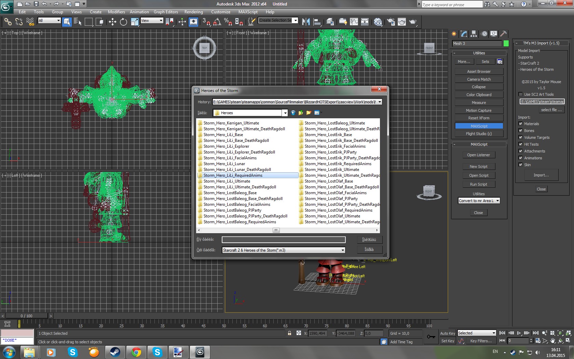Open Steam from the Windows taskbar
The width and height of the screenshot is (574, 359).
(x=115, y=352)
